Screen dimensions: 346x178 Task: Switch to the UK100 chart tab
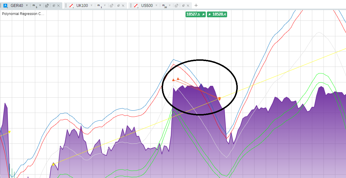point(82,5)
